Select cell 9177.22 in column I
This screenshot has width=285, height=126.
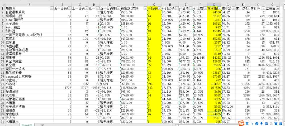186,61
